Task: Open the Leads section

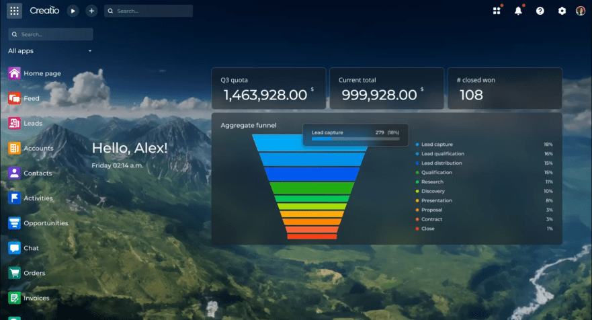Action: 32,123
